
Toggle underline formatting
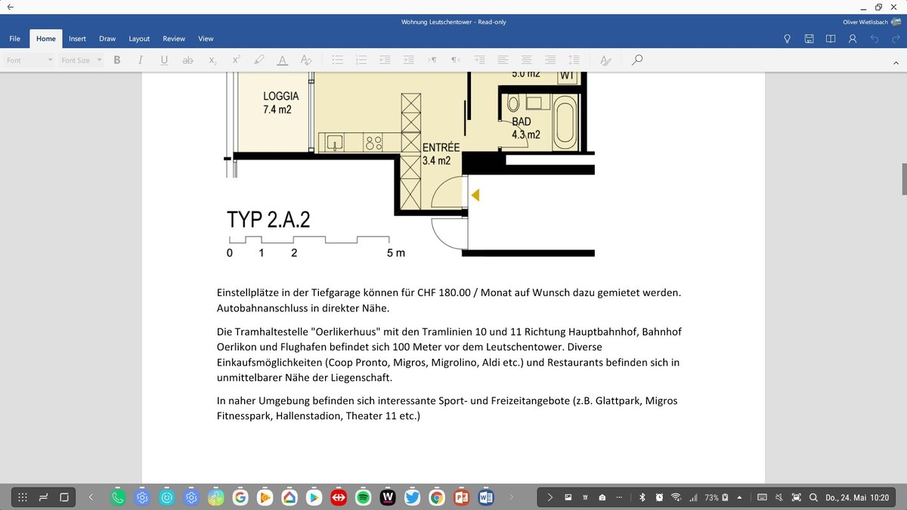[164, 60]
